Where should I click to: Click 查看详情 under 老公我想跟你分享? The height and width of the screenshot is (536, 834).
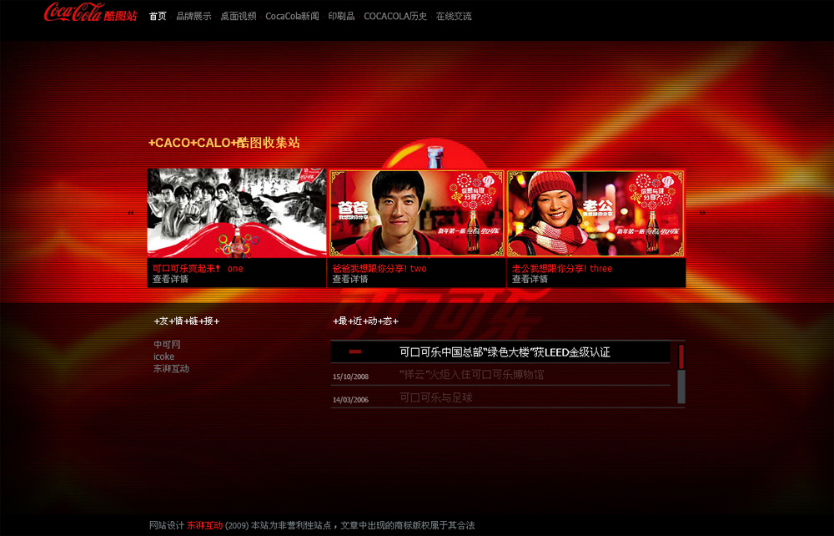point(530,279)
